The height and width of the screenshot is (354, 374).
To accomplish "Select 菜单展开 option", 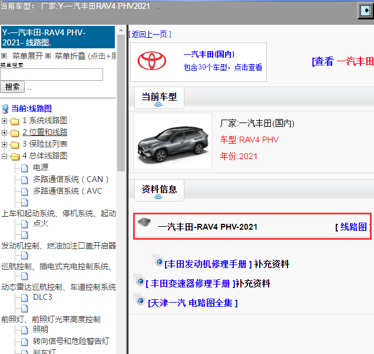I will tap(28, 56).
